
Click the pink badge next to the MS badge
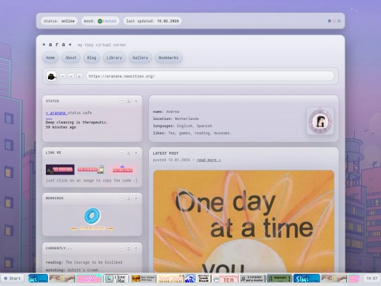(x=90, y=278)
